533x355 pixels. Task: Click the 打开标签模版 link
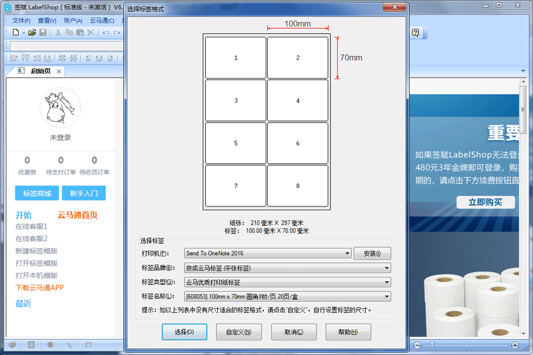click(37, 263)
